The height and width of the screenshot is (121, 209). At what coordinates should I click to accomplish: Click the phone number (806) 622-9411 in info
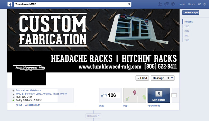(24, 97)
